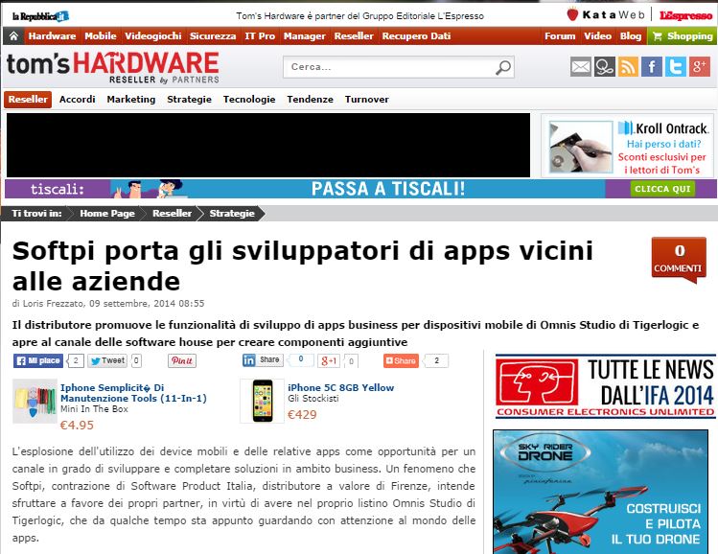Click the newsletter at-sign icon
The height and width of the screenshot is (554, 718).
coord(605,67)
